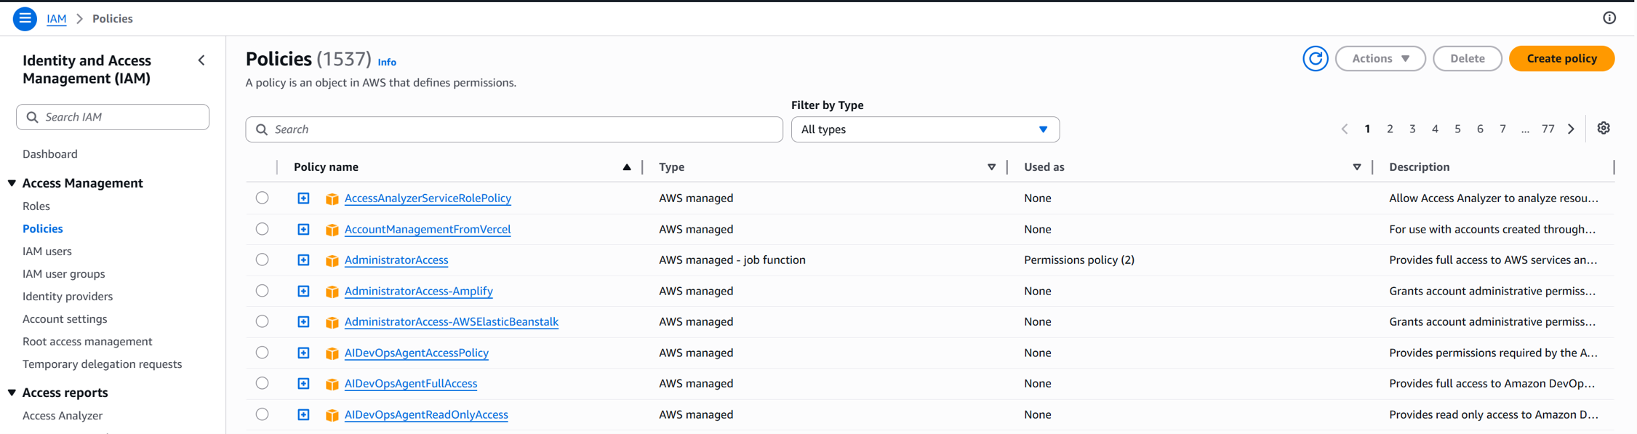1637x434 pixels.
Task: Click the orange box icon for AIDevOpsAgentReadOnlyAccess
Action: (332, 415)
